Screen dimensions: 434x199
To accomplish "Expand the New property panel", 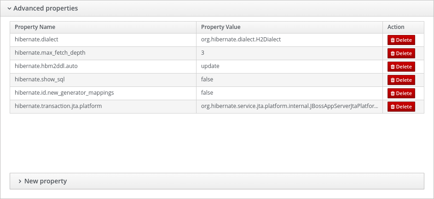I will pos(217,181).
